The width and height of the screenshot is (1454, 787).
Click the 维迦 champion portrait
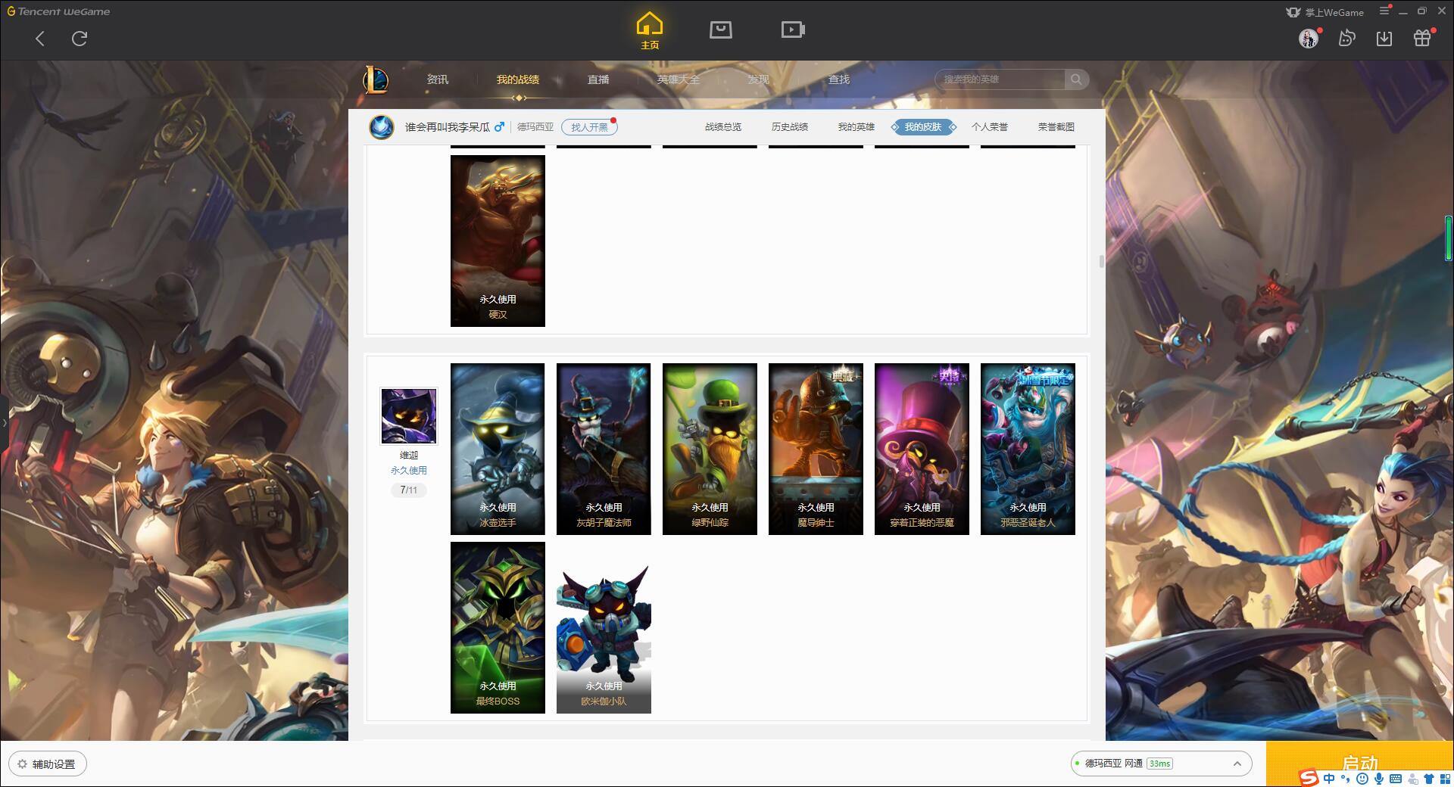(409, 415)
